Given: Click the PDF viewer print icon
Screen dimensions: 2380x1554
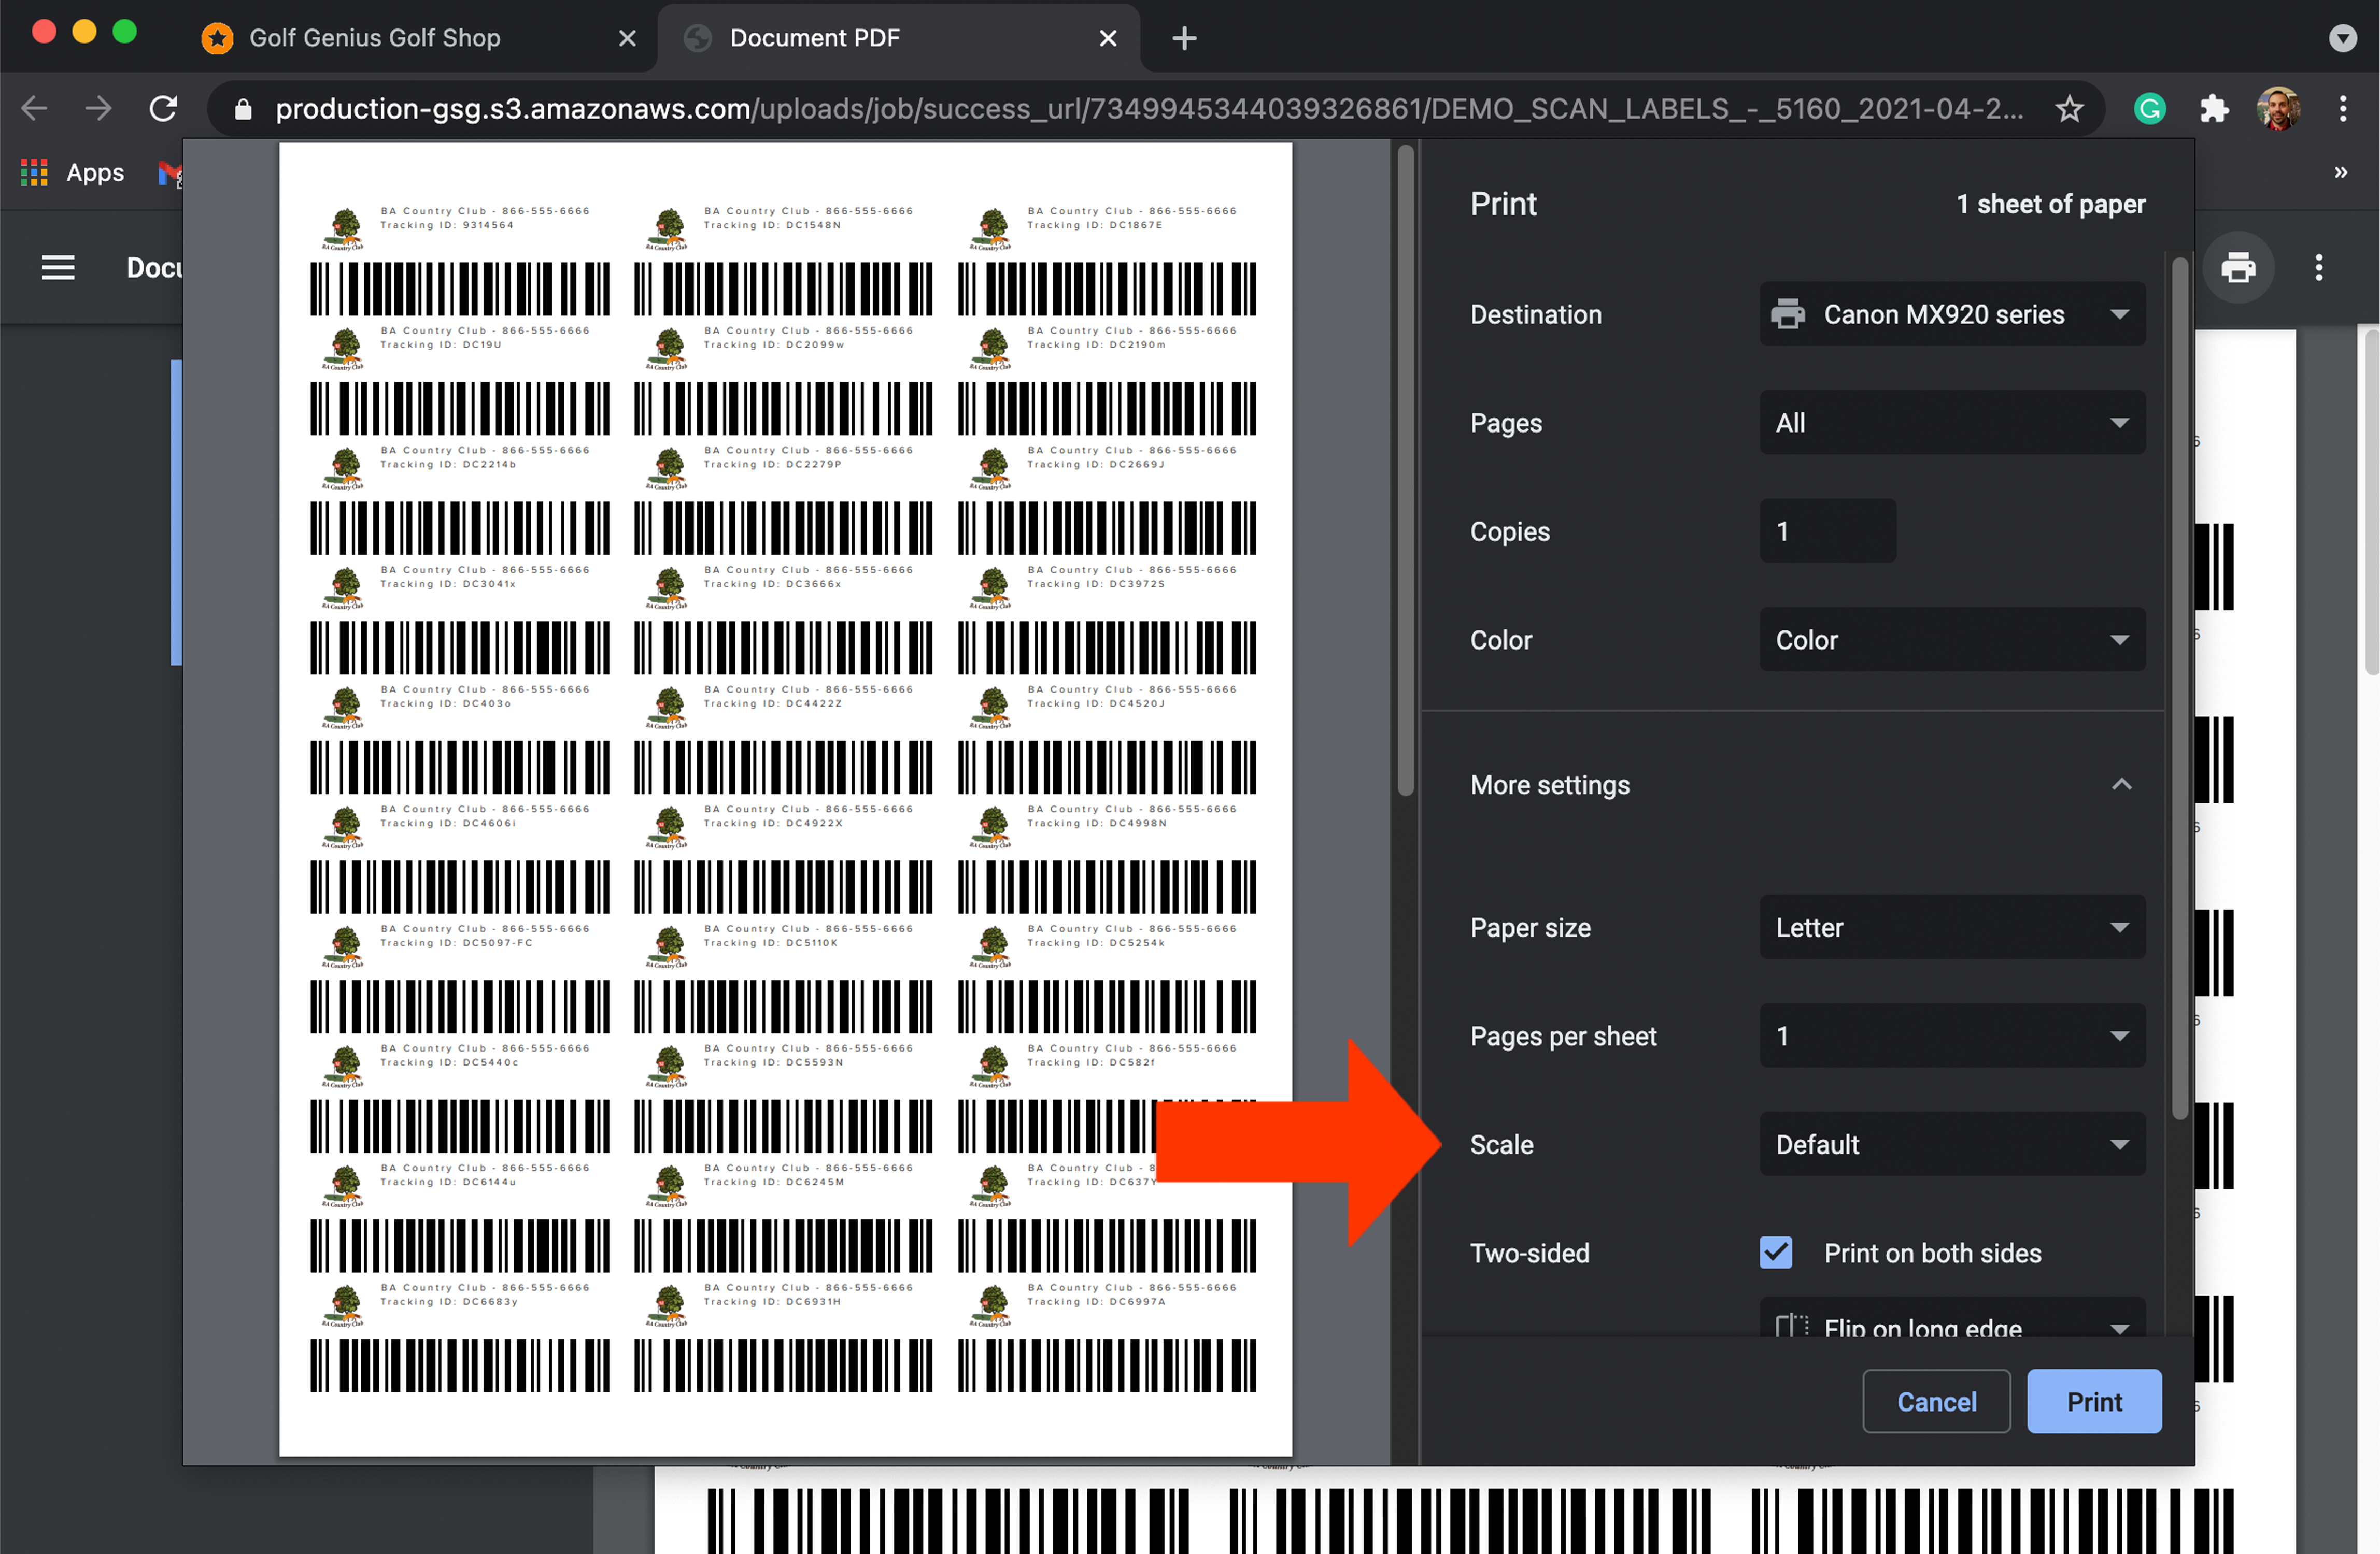Looking at the screenshot, I should [x=2238, y=267].
